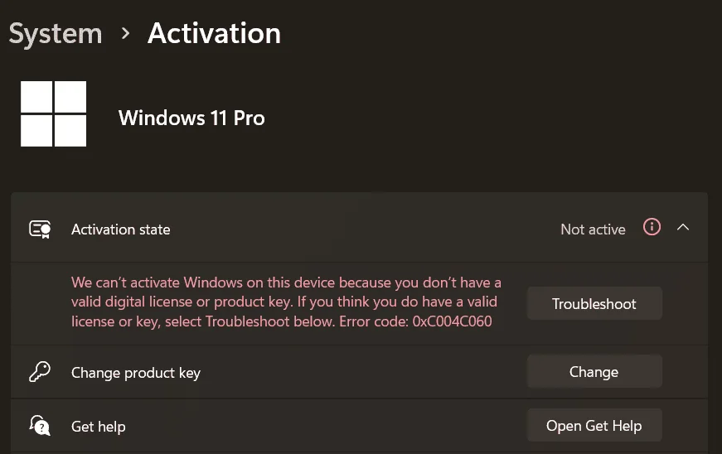Click the breadcrumb chevron separator arrow
This screenshot has width=722, height=454.
coord(125,33)
